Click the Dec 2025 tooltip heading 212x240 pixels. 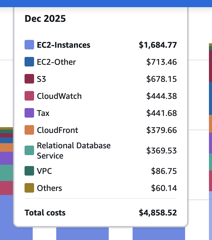click(45, 19)
